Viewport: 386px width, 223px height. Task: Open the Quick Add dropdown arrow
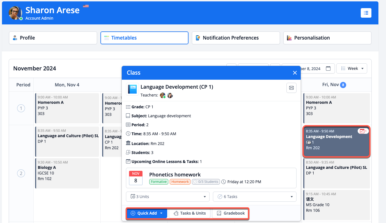tap(161, 213)
